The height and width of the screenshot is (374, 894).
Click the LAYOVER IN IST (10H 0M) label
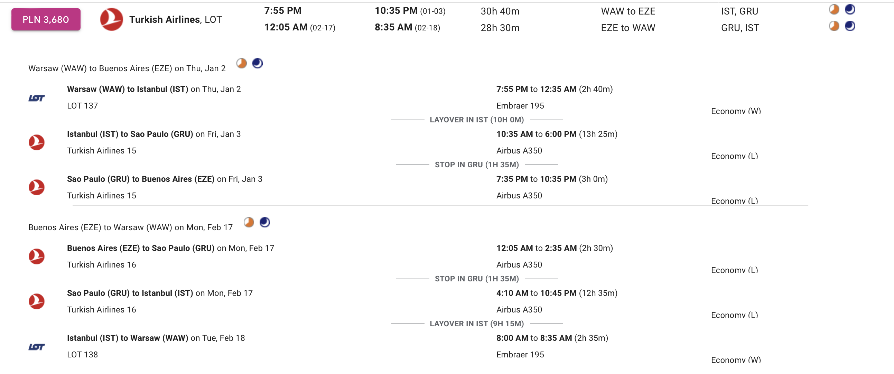point(477,120)
